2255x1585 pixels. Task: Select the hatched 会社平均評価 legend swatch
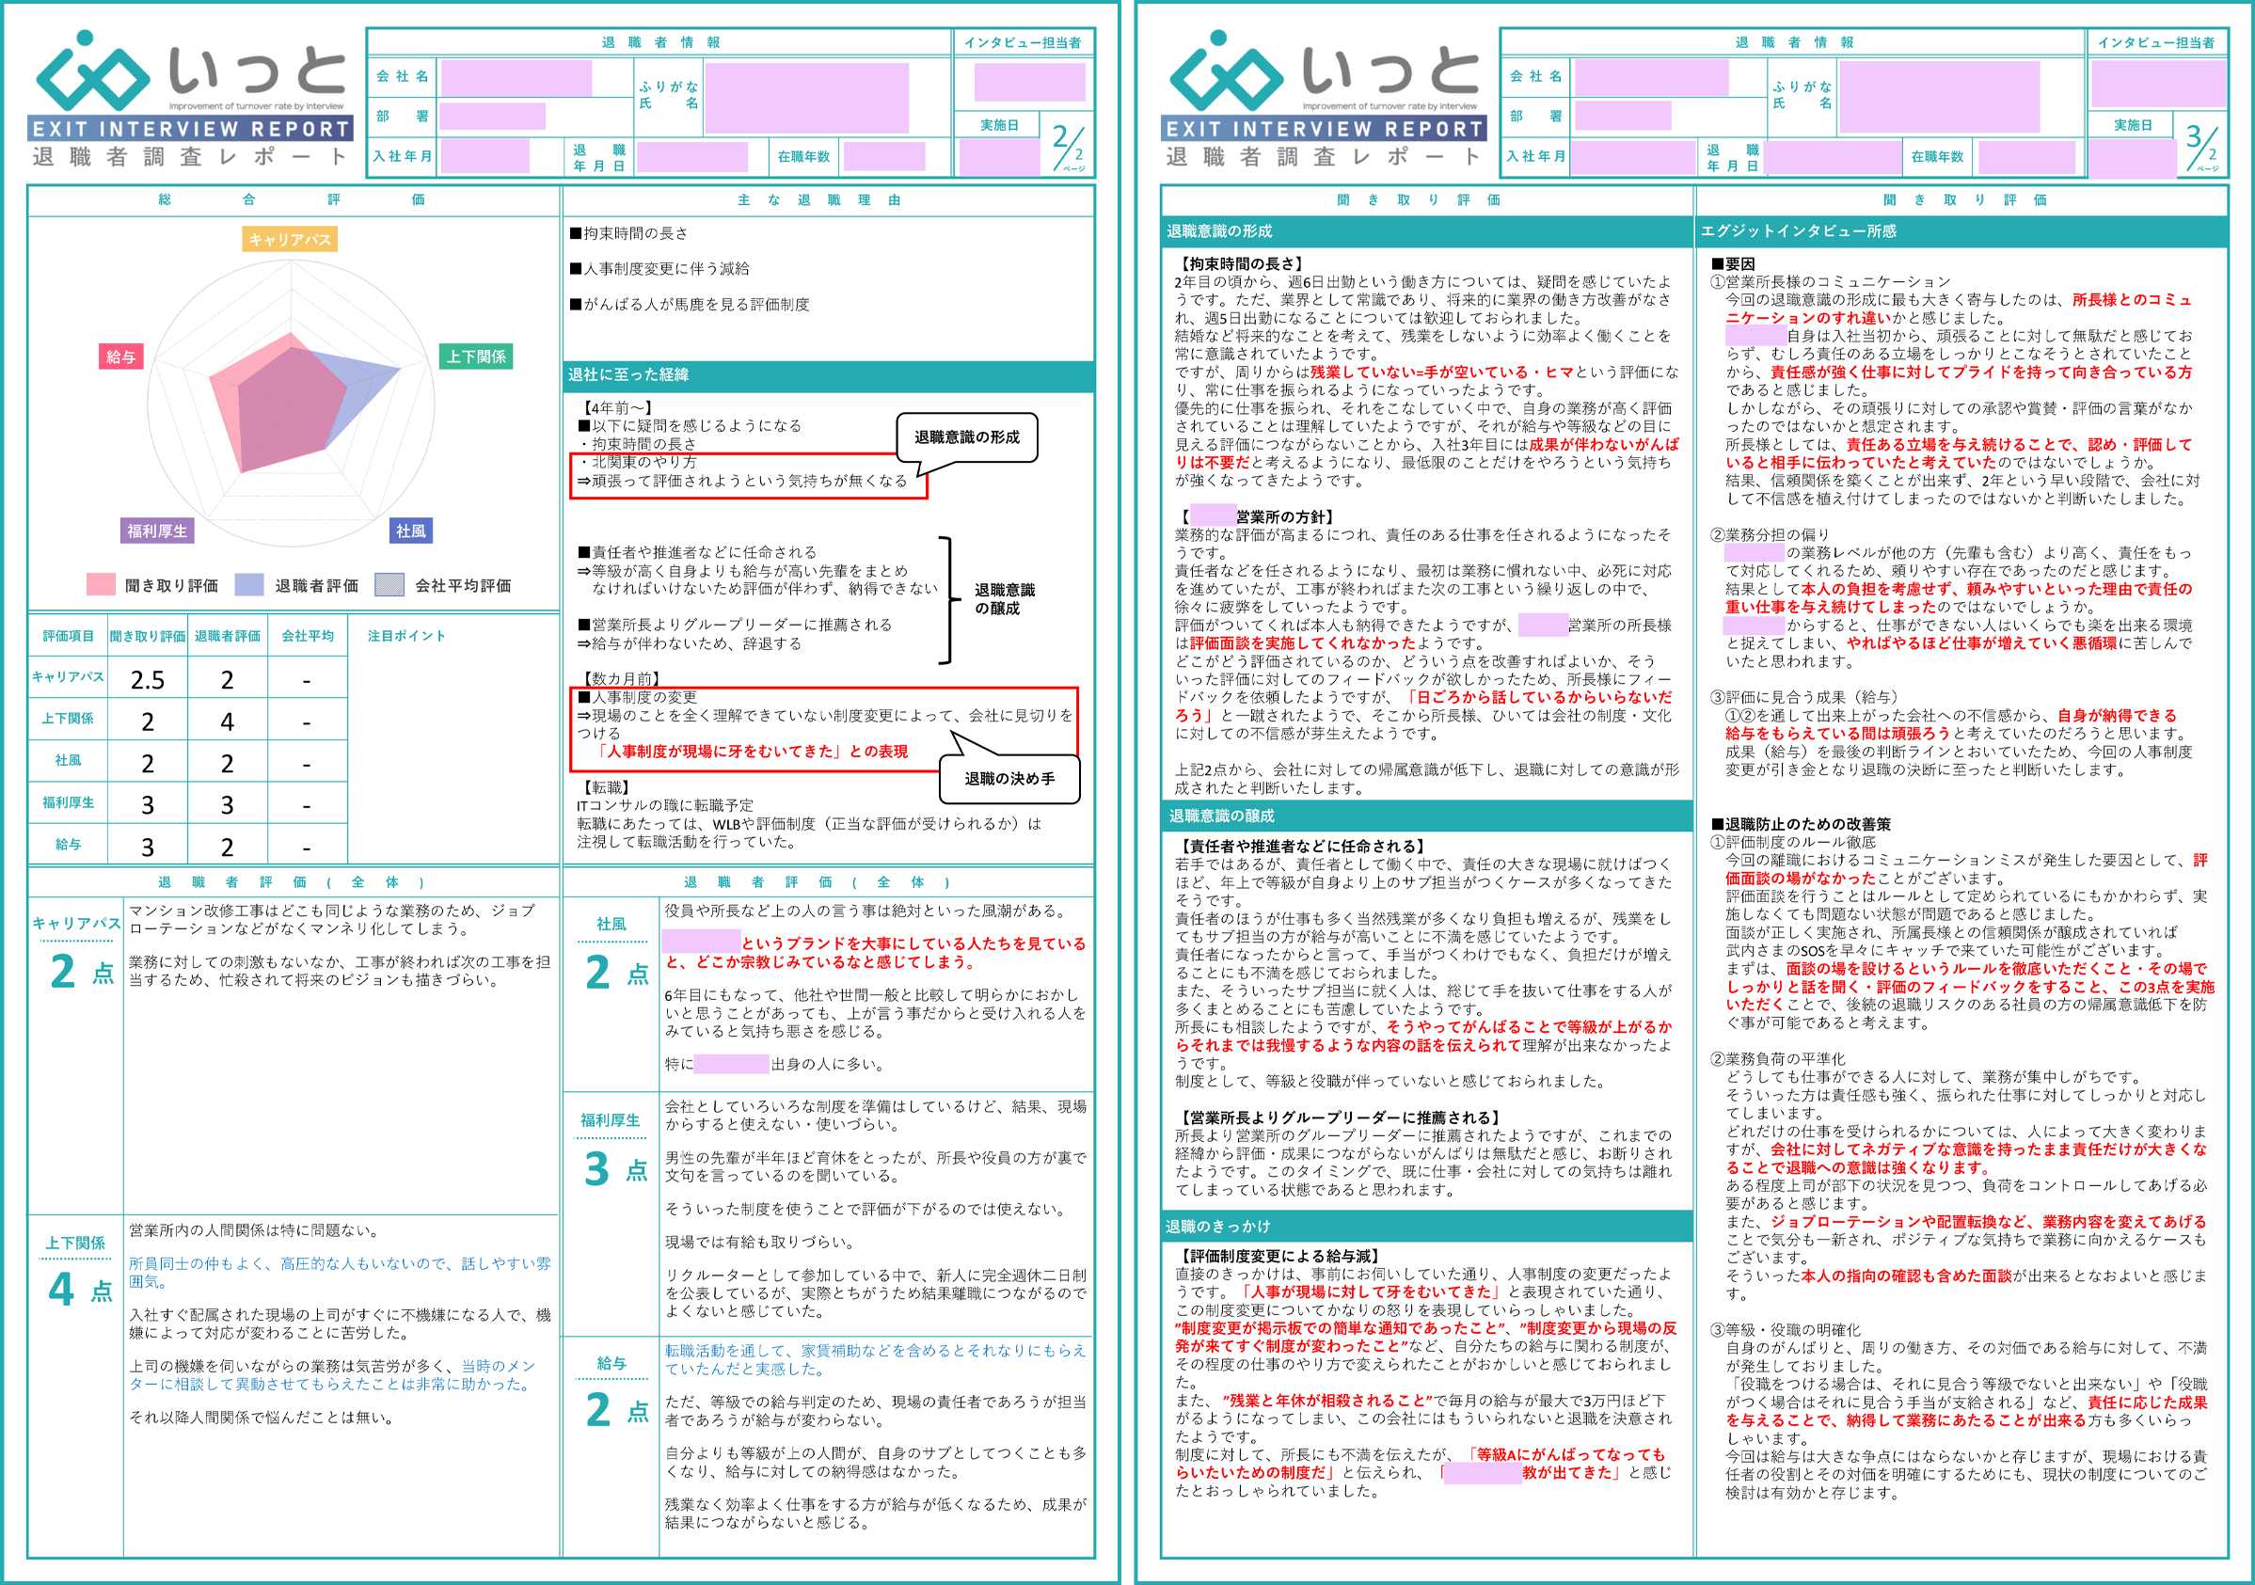tap(389, 585)
